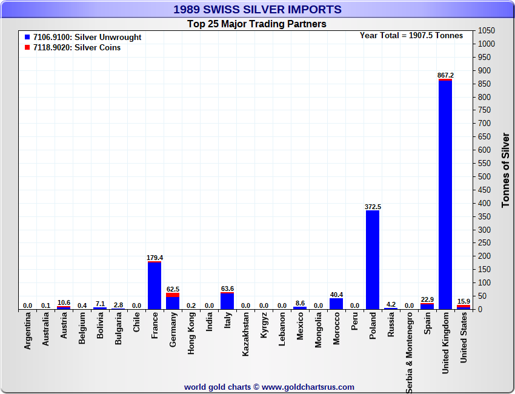Click the United States axis label
The image size is (515, 394).
click(463, 338)
